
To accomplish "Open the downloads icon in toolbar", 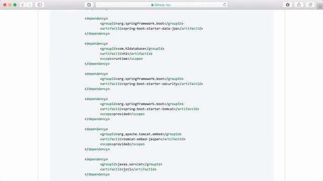I will coord(288,5).
